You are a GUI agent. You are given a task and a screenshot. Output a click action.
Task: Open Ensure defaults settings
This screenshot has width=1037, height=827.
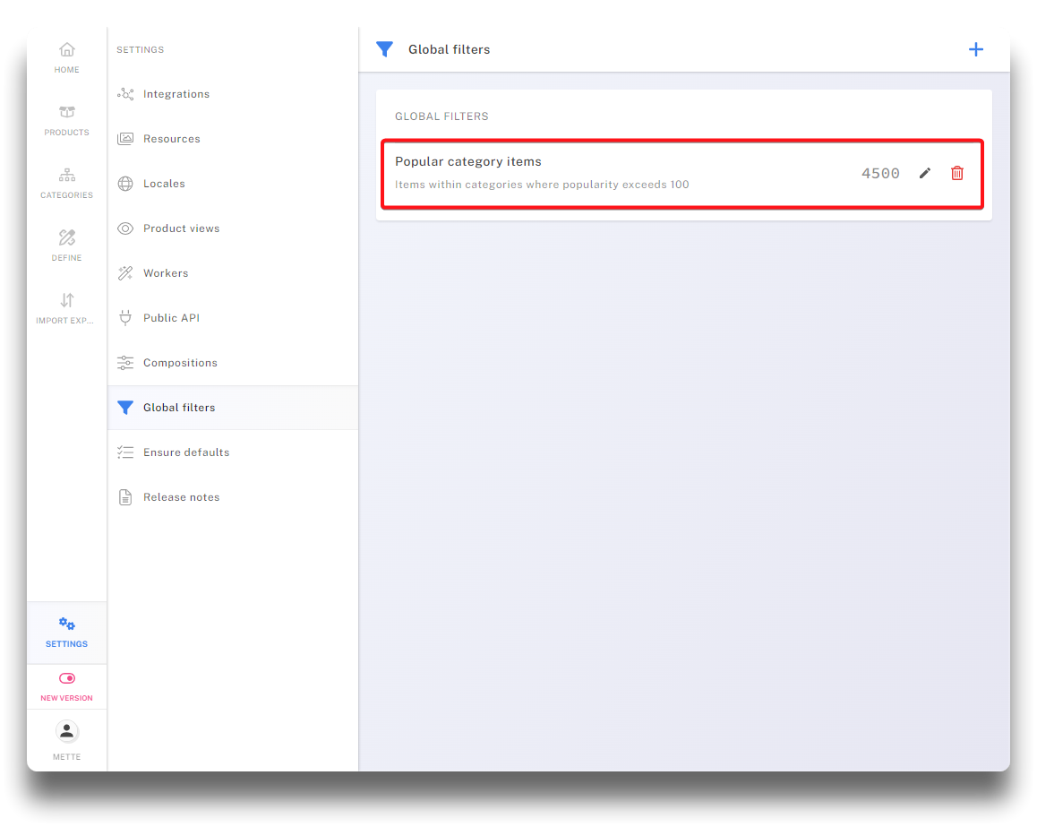186,452
